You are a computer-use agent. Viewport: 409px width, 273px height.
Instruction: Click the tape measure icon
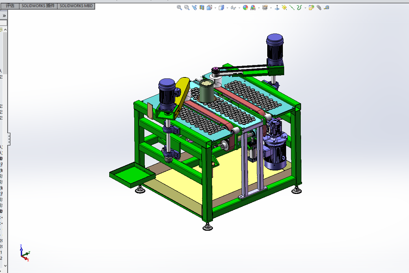click(326, 7)
